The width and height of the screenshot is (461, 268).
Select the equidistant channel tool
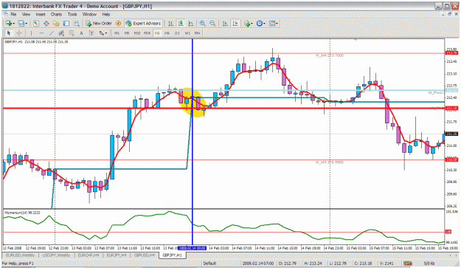click(x=61, y=33)
